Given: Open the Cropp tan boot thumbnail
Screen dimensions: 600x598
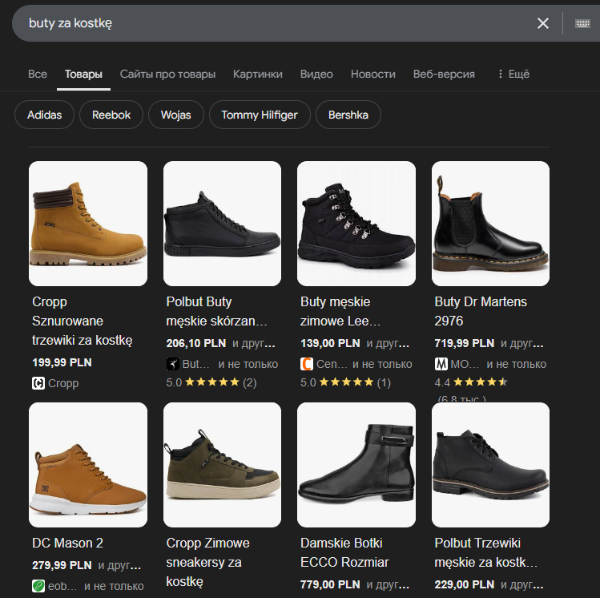Looking at the screenshot, I should click(88, 224).
